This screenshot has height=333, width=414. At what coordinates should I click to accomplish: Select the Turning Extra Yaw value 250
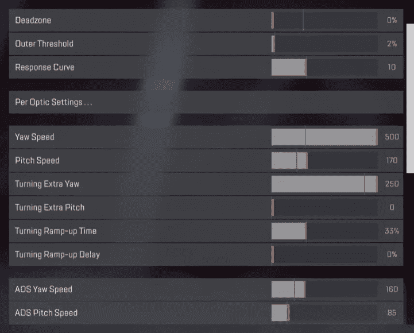tap(392, 184)
